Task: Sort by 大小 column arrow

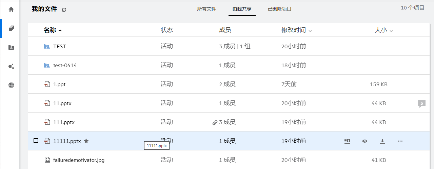Action: tap(391, 31)
